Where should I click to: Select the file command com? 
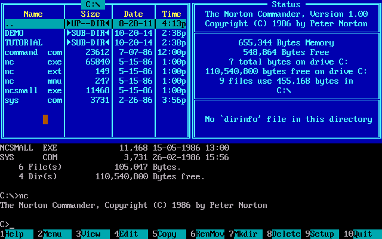coord(95,52)
